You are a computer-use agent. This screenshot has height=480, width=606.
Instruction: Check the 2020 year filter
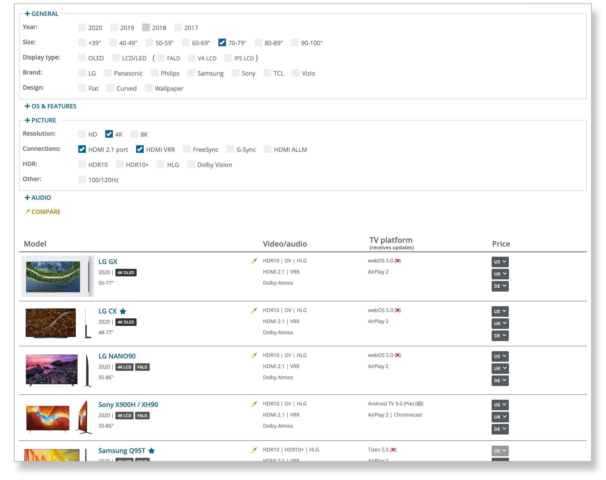82,27
